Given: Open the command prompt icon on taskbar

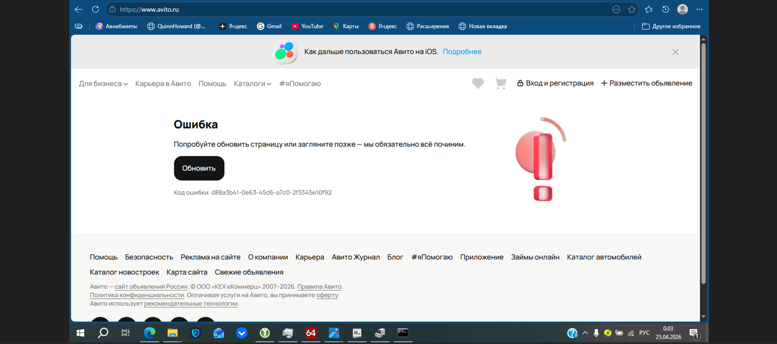Looking at the screenshot, I should [403, 333].
